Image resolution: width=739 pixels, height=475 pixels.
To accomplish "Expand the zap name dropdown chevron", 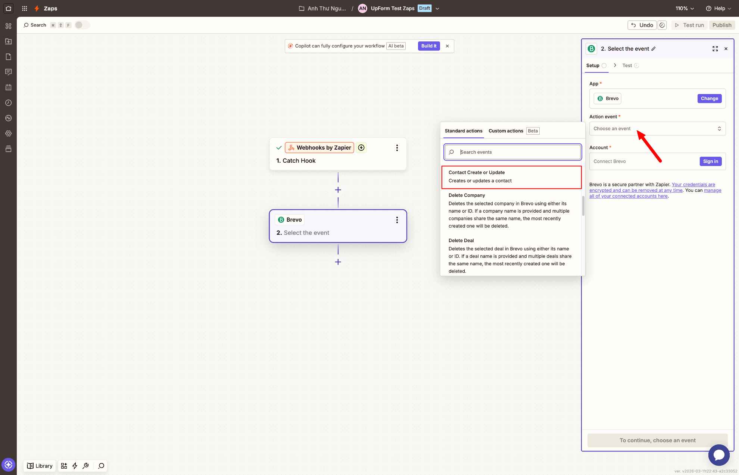I will 437,8.
